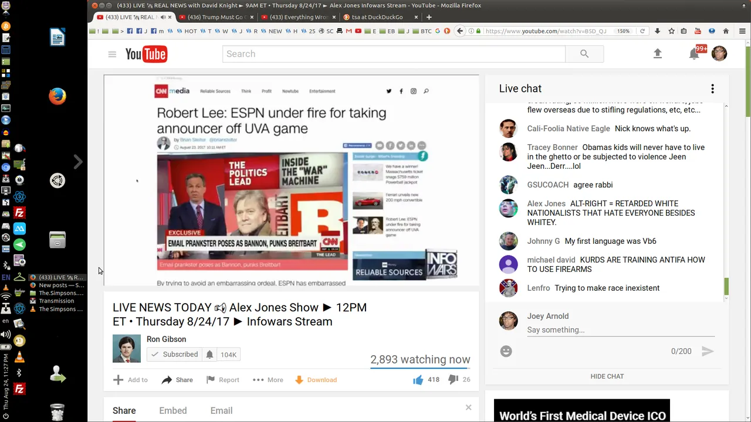Open the Trash on the desktop
Screen dimensions: 751x422
coord(57,411)
